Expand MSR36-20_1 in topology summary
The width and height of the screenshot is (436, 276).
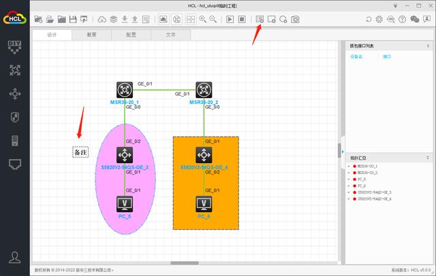point(348,167)
